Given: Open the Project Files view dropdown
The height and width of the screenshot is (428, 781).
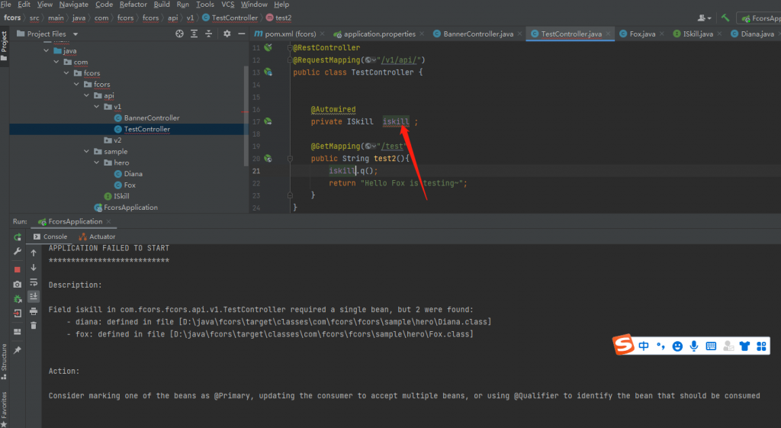Looking at the screenshot, I should [76, 34].
